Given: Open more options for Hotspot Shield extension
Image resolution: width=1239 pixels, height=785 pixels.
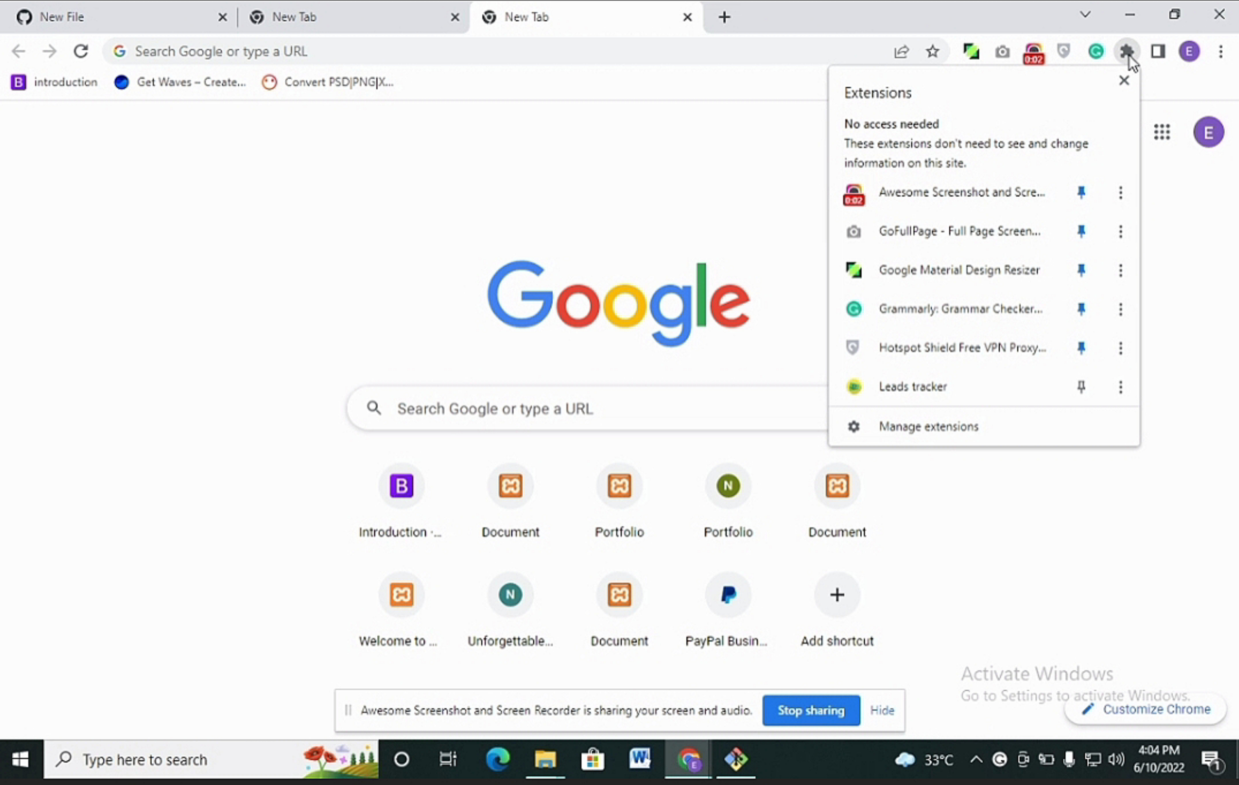Looking at the screenshot, I should [x=1120, y=348].
